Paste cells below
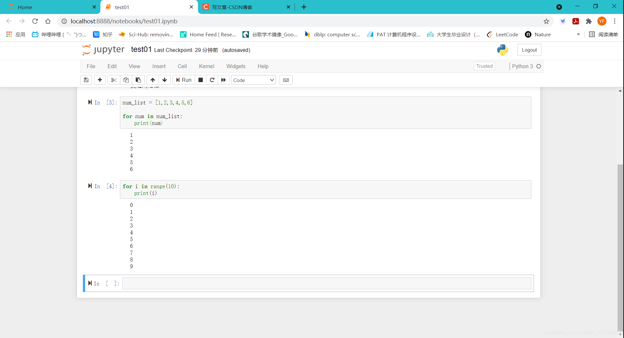This screenshot has height=338, width=624. [138, 80]
